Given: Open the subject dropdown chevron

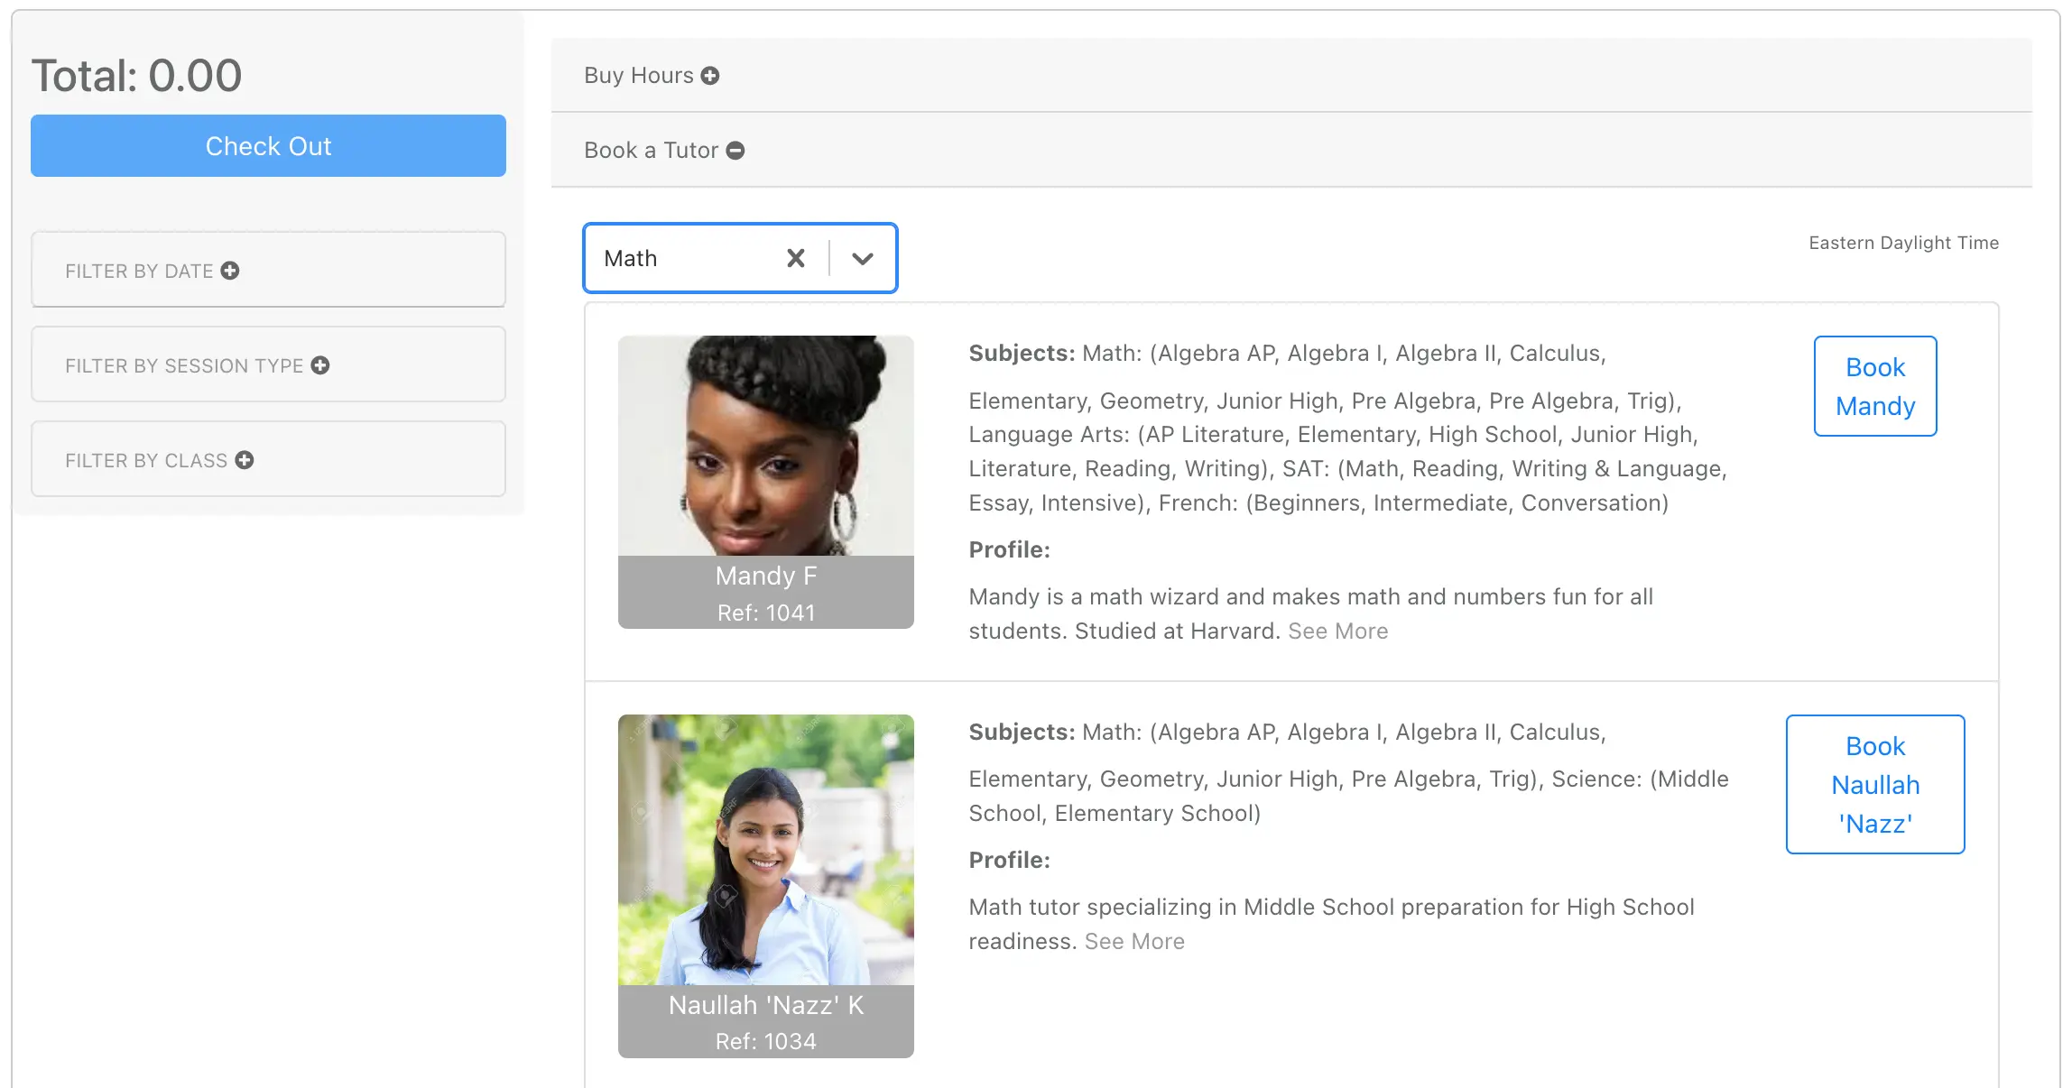Looking at the screenshot, I should click(x=863, y=259).
